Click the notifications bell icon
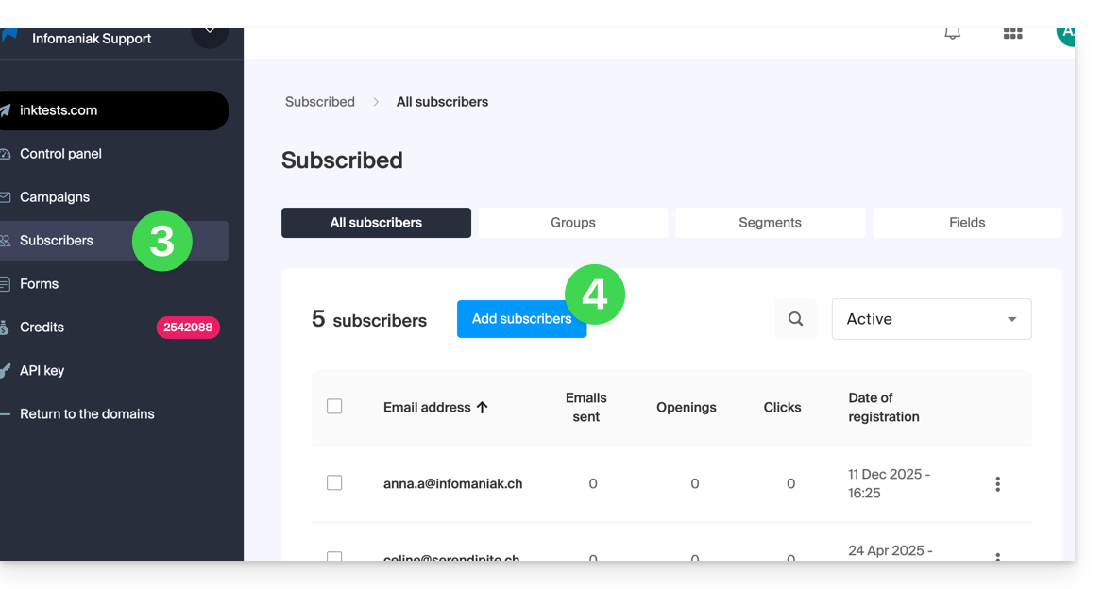This screenshot has width=1103, height=589. (953, 34)
